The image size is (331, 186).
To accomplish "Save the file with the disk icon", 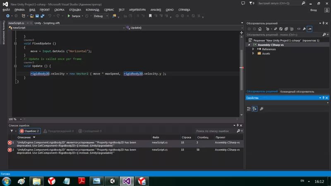I will click(37, 16).
